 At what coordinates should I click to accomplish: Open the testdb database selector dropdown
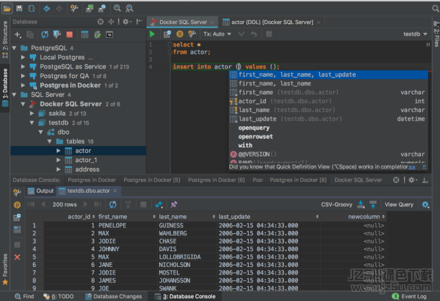pos(415,34)
